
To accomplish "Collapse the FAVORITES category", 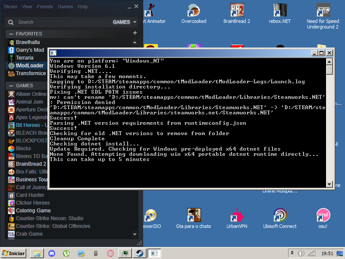I will 11,34.
